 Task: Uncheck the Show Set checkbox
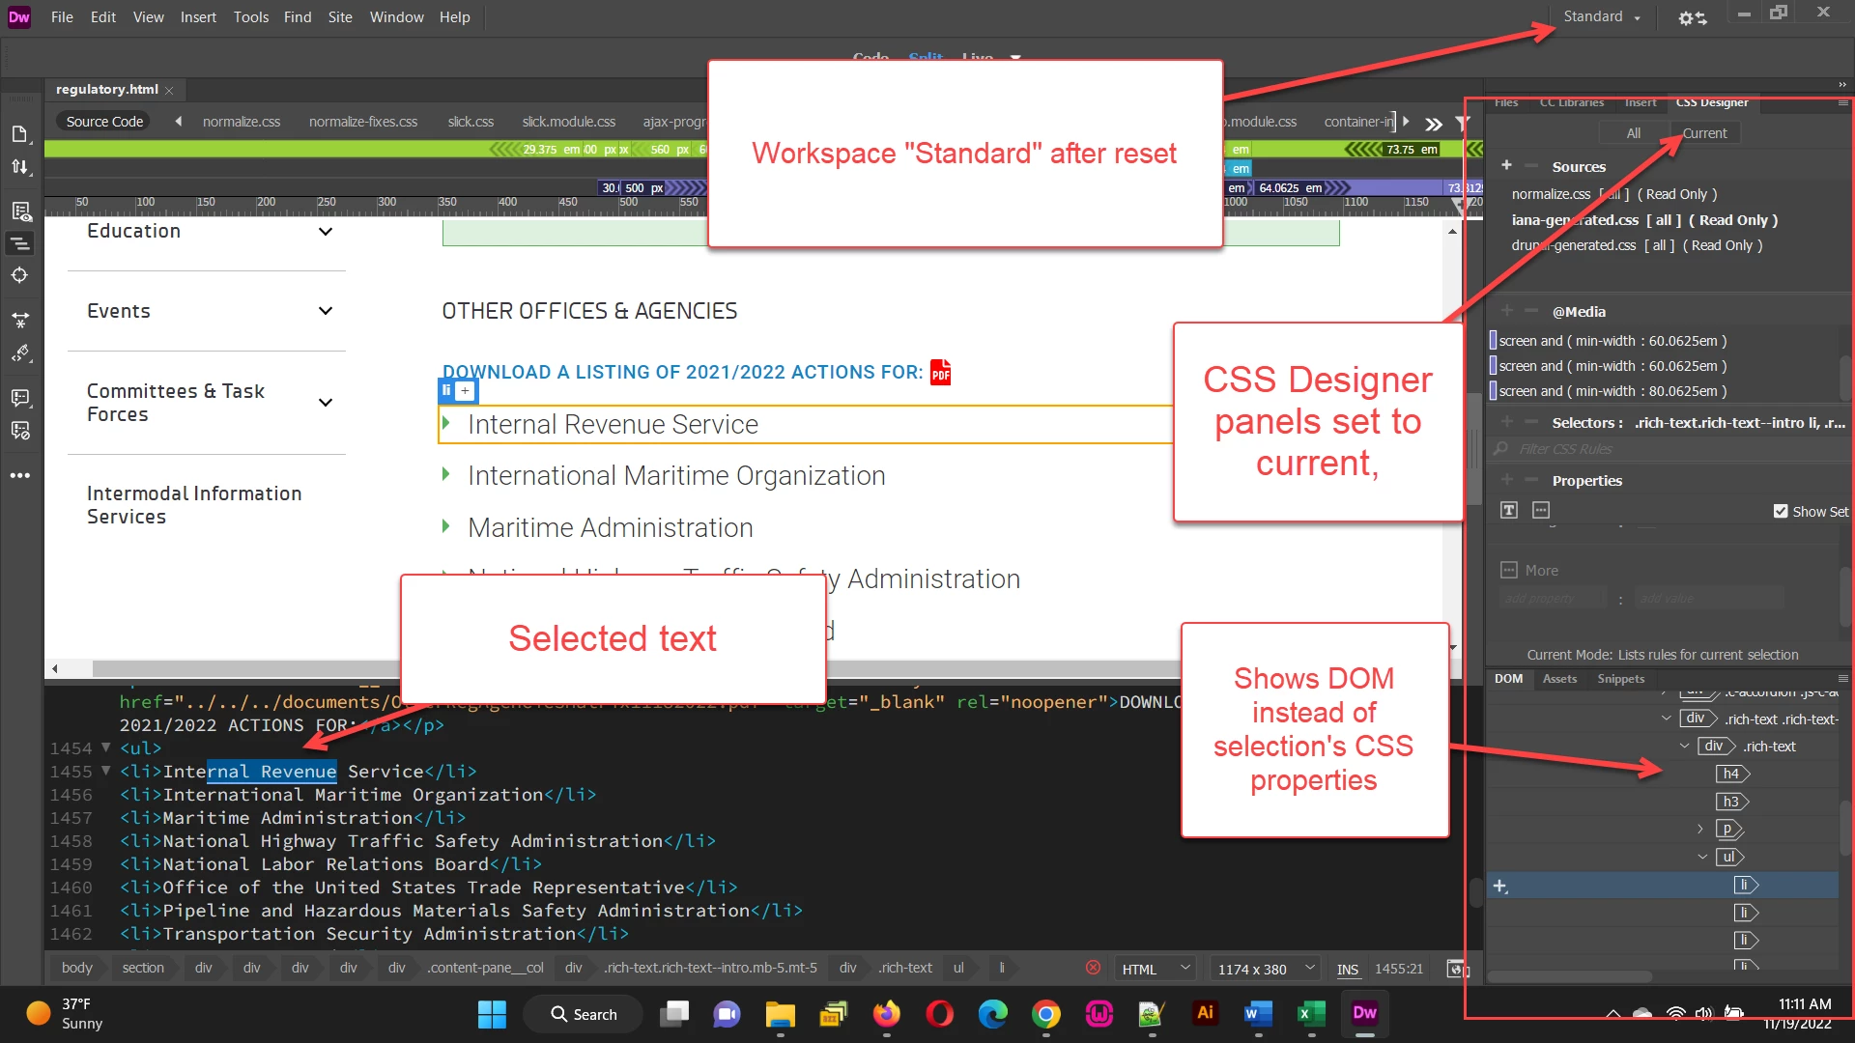(x=1781, y=512)
